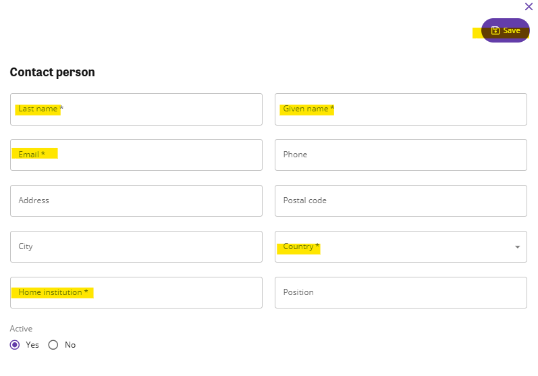Close the Contact person dialog with X
The width and height of the screenshot is (538, 376).
coord(529,7)
